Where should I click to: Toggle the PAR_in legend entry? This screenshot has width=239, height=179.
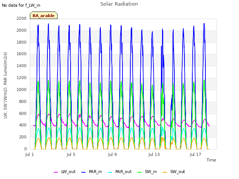pos(91,172)
